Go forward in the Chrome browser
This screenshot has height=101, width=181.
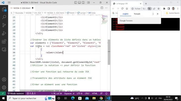(118, 9)
